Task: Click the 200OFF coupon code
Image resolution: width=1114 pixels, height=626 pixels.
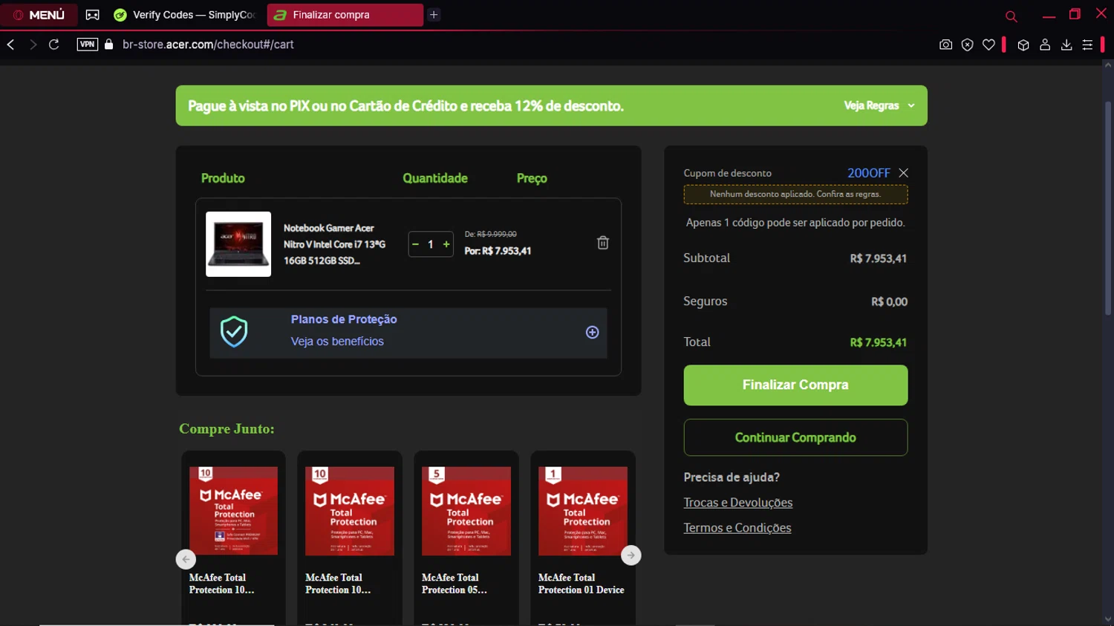Action: (869, 173)
